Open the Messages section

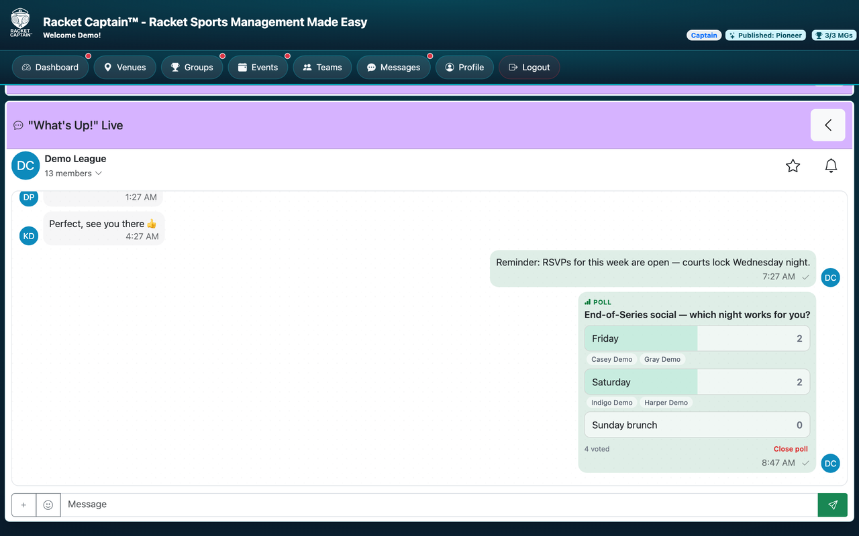point(393,67)
